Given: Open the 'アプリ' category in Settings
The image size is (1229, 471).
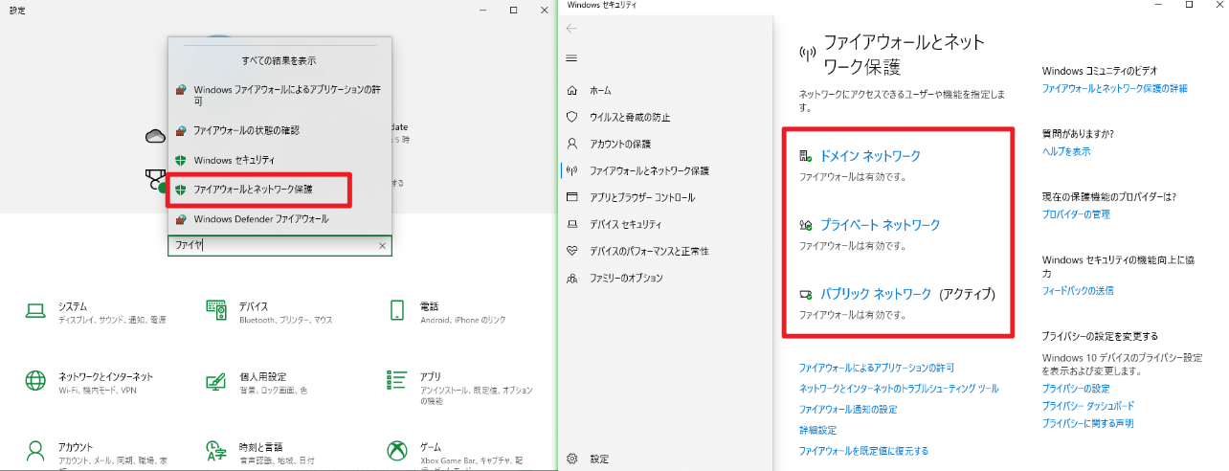Looking at the screenshot, I should tap(430, 376).
